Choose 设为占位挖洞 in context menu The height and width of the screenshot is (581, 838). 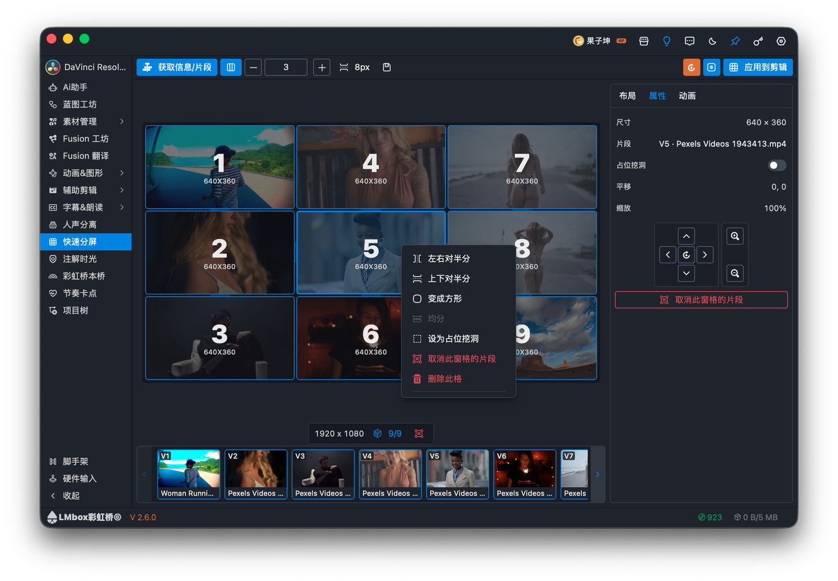[x=458, y=339]
